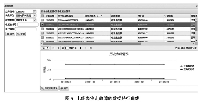201x104 pixels.
Task: Click into the 电能表编号 input field
Action: pyautogui.click(x=28, y=24)
